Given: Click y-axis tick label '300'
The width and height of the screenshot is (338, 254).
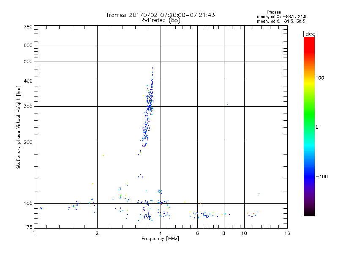Looking at the screenshot, I should point(28,106).
